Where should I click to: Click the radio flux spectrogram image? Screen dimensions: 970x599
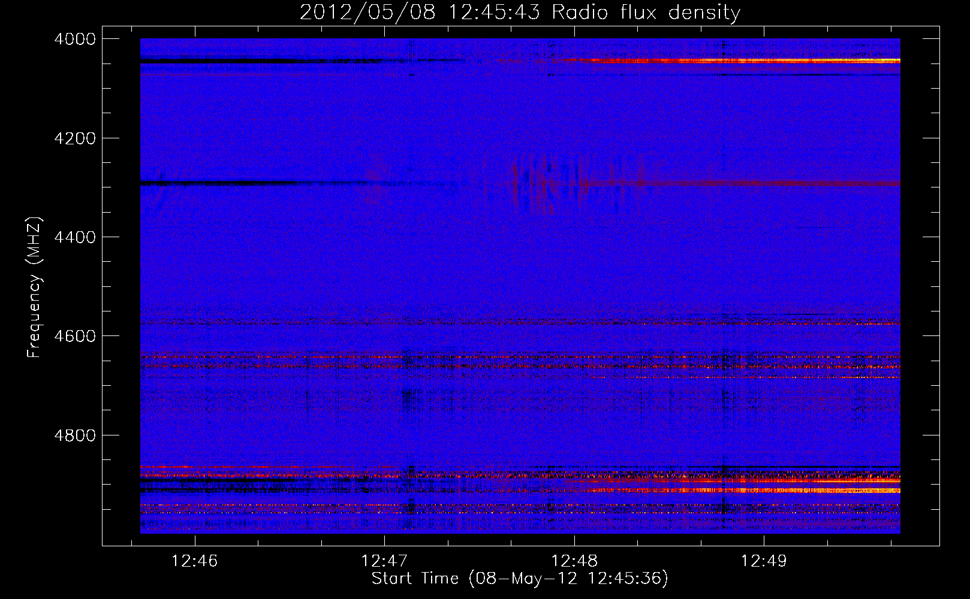click(520, 286)
